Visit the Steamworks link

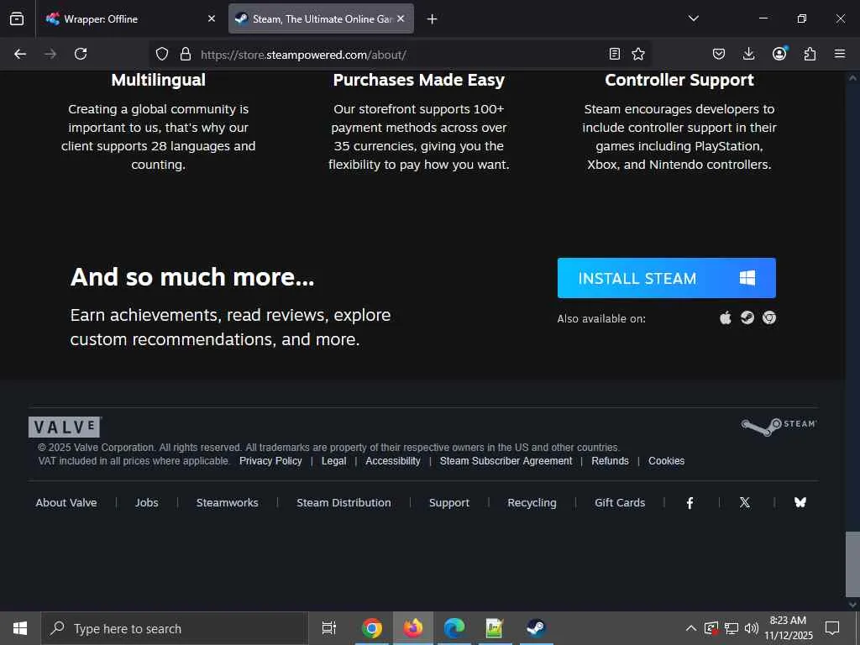pos(227,502)
